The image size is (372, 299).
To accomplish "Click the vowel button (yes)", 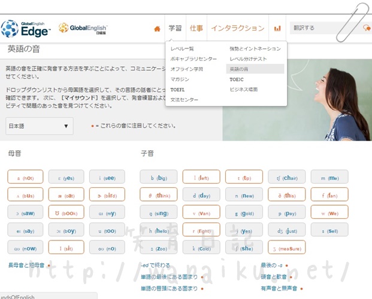I will (66, 177).
